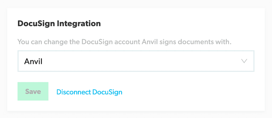Image resolution: width=272 pixels, height=118 pixels.
Task: Focus the account selection field
Action: (x=136, y=61)
